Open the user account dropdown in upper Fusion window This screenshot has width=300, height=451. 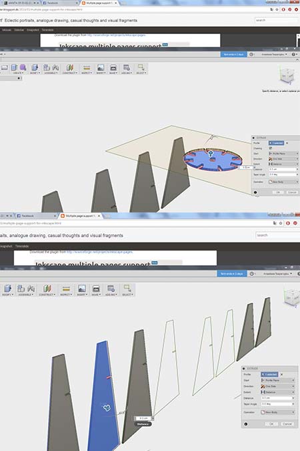(274, 54)
